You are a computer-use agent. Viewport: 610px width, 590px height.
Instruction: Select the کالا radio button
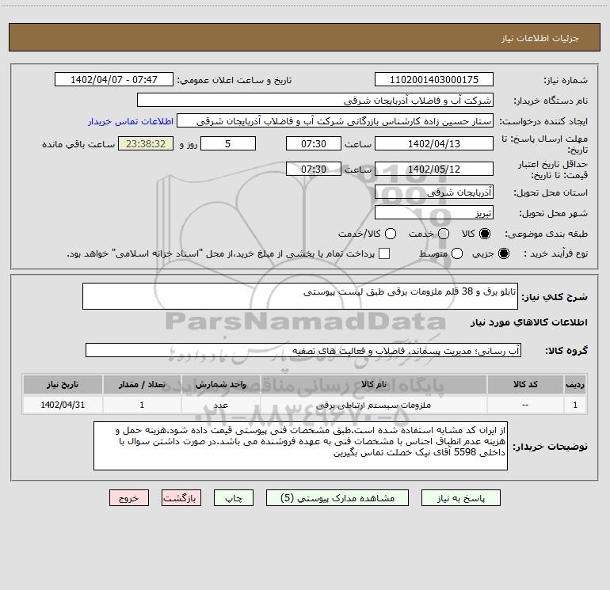[x=485, y=234]
